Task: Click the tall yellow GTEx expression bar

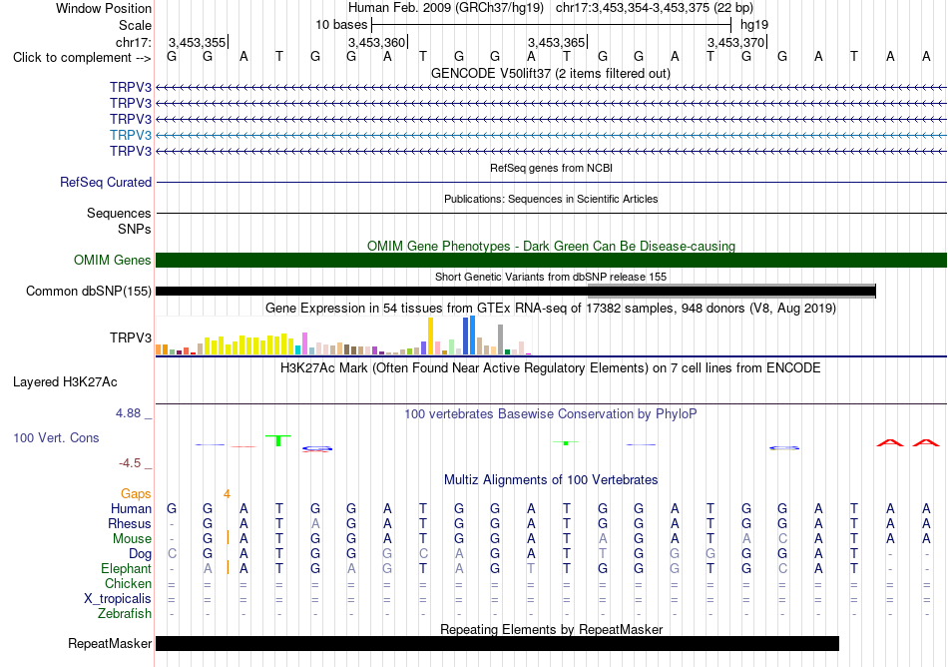Action: click(x=430, y=336)
